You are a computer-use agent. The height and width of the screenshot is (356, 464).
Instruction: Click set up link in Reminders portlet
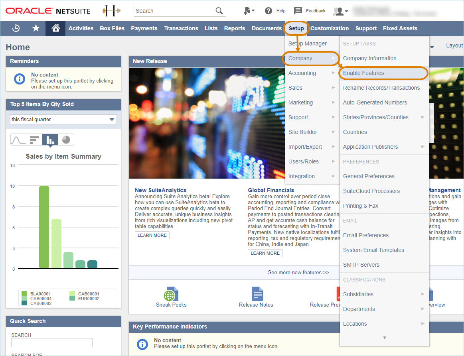point(55,81)
